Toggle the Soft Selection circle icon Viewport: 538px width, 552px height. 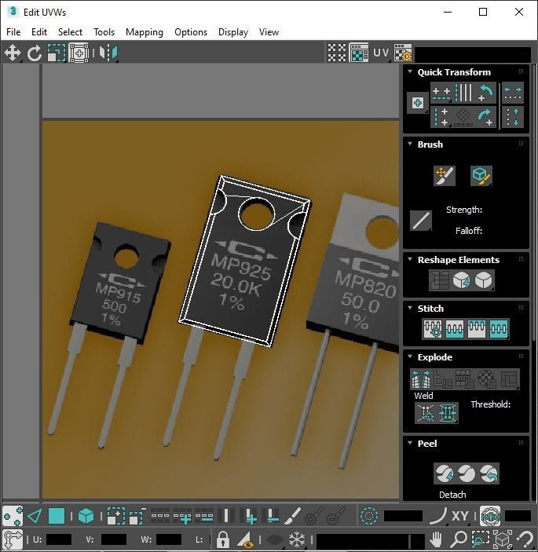click(x=369, y=517)
